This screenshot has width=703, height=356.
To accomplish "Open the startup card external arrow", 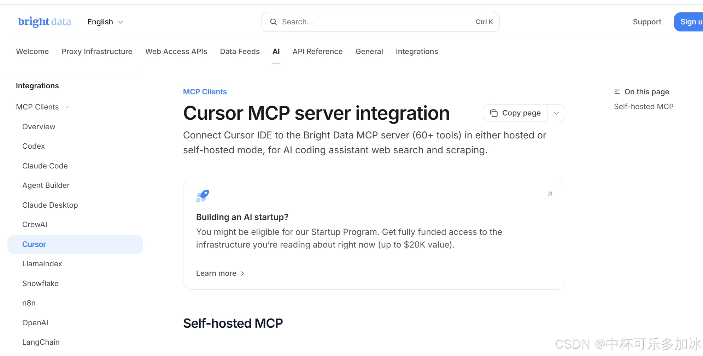I will [x=550, y=194].
